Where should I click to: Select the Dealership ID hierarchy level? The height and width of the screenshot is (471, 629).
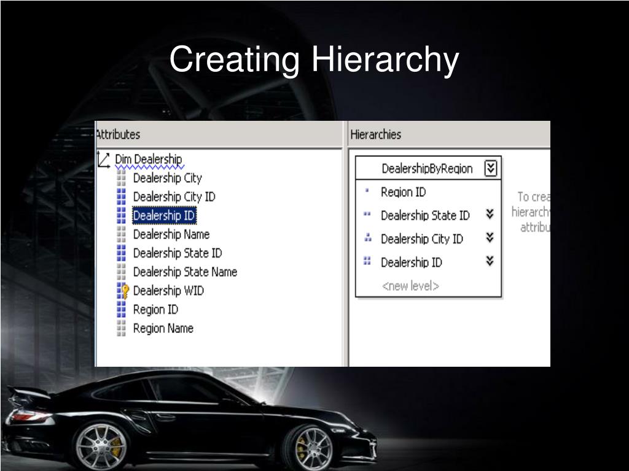click(x=412, y=262)
